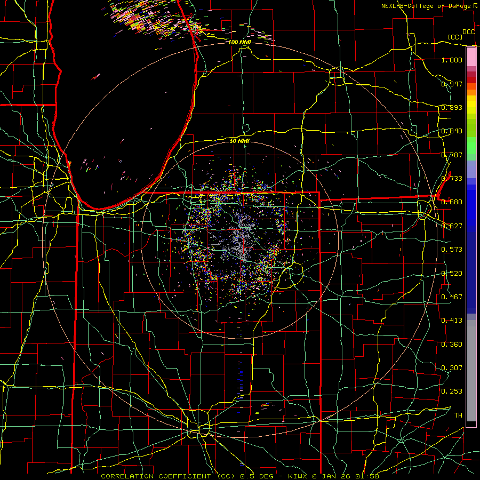480x480 pixels.
Task: Pick the lavender segment of the color bar
Action: click(x=471, y=169)
